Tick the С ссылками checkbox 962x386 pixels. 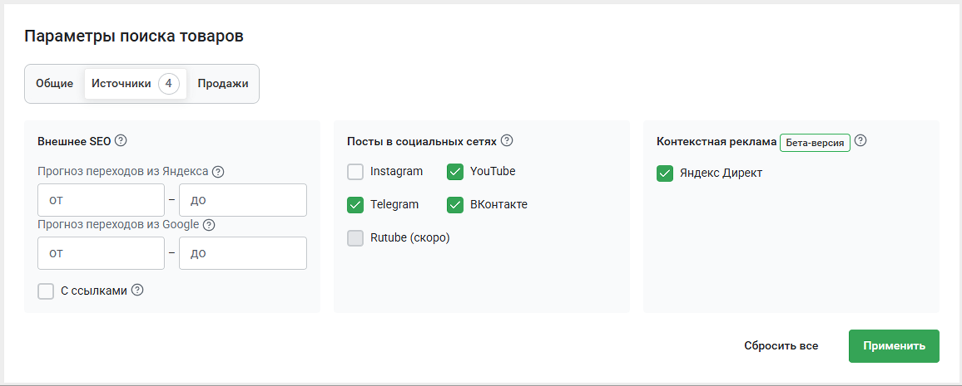coord(46,291)
